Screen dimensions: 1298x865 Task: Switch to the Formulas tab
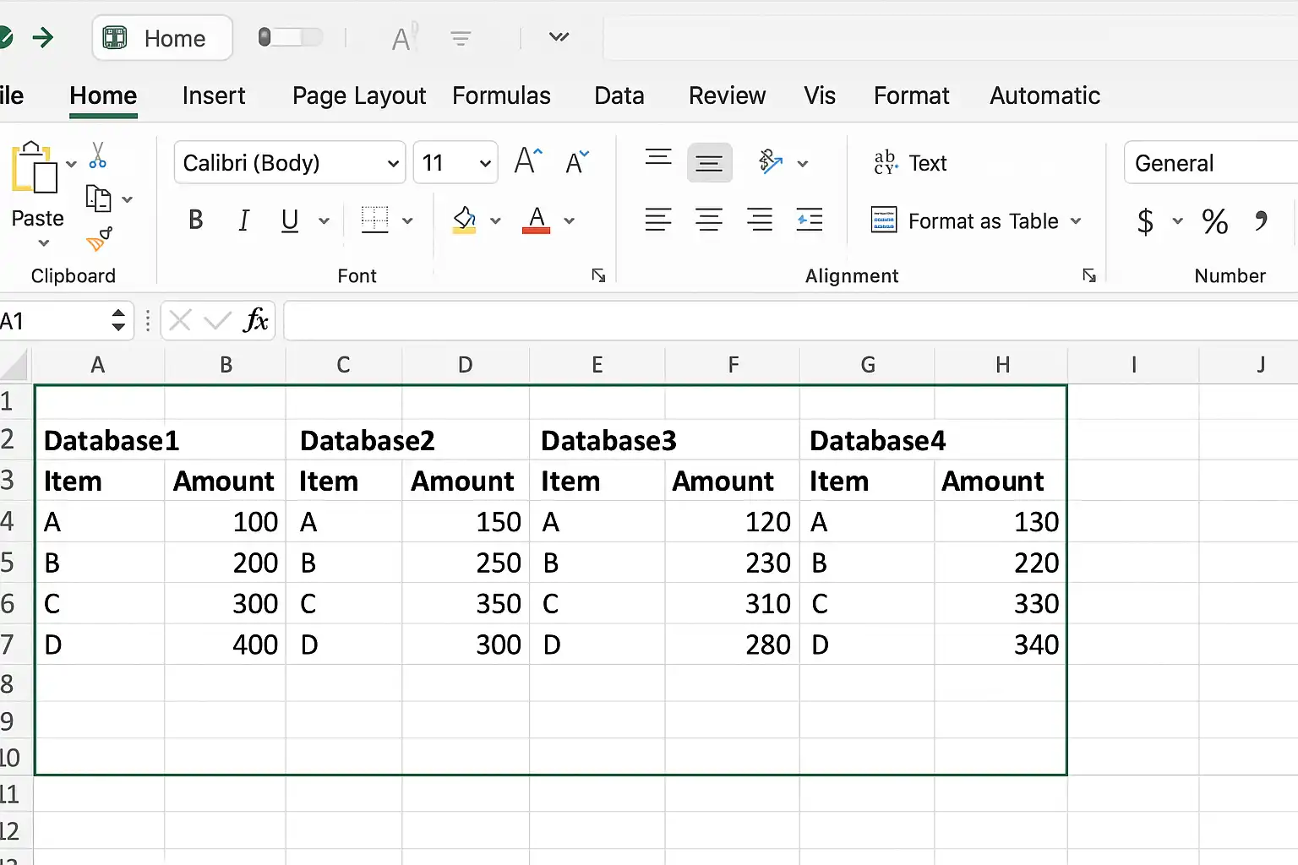click(x=501, y=95)
